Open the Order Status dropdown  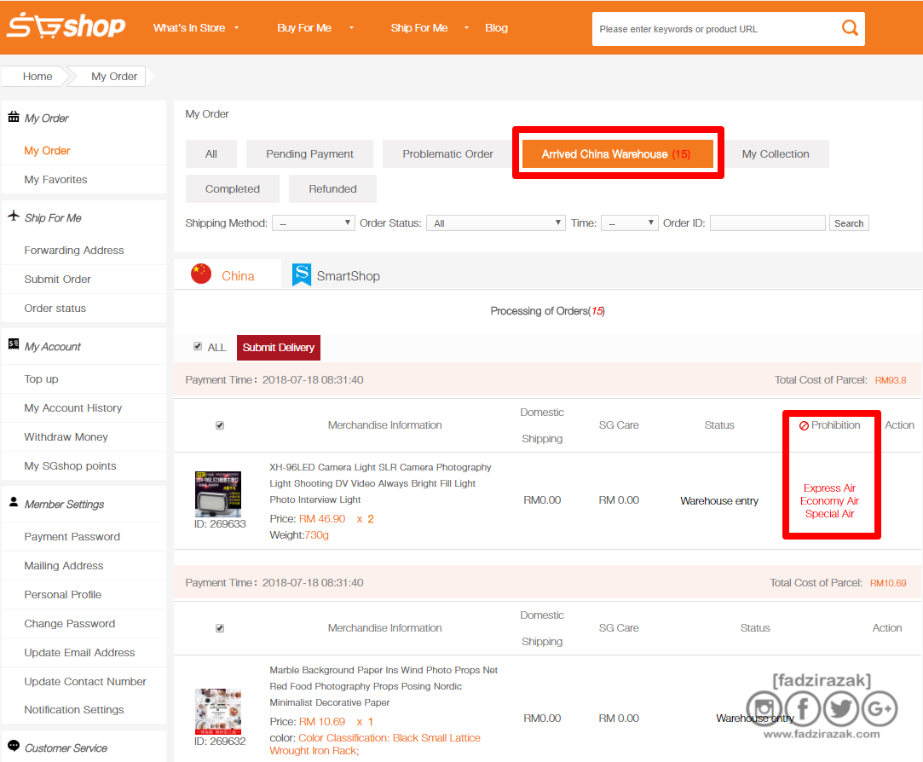(496, 223)
